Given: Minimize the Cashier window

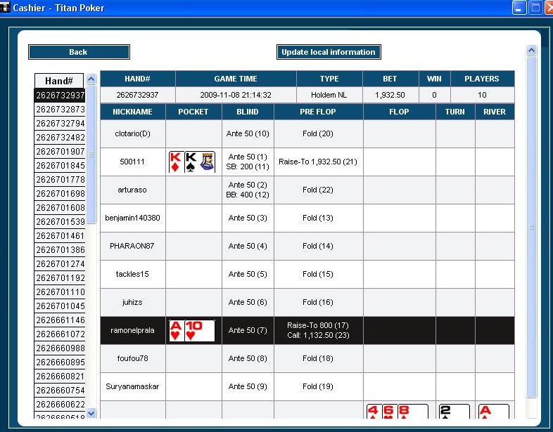Looking at the screenshot, I should [519, 8].
